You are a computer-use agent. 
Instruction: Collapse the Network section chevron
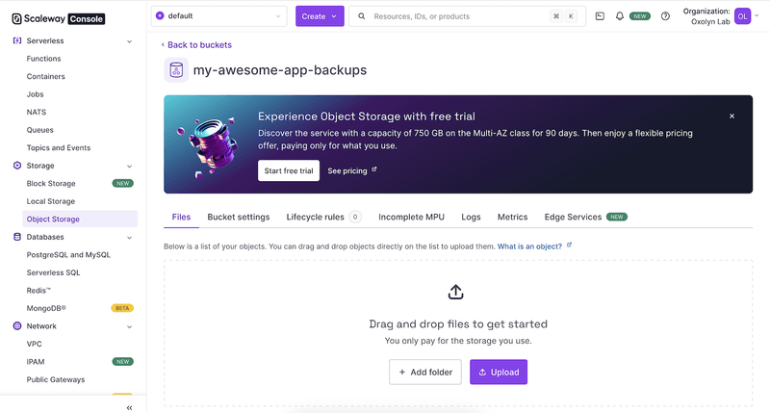129,326
